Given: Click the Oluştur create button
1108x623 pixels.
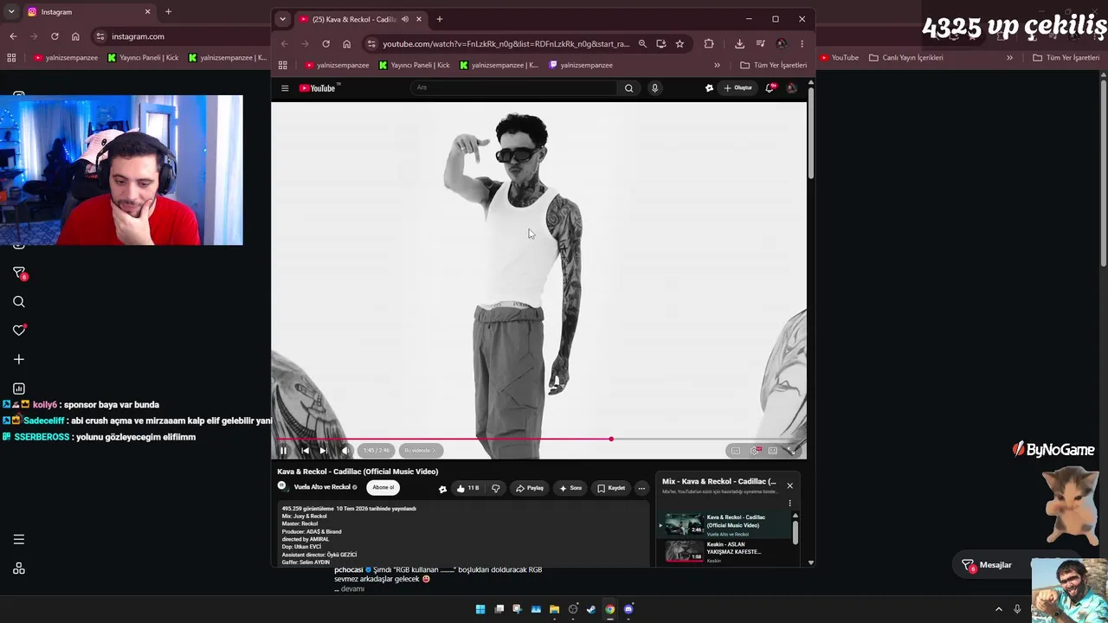Looking at the screenshot, I should pyautogui.click(x=738, y=87).
